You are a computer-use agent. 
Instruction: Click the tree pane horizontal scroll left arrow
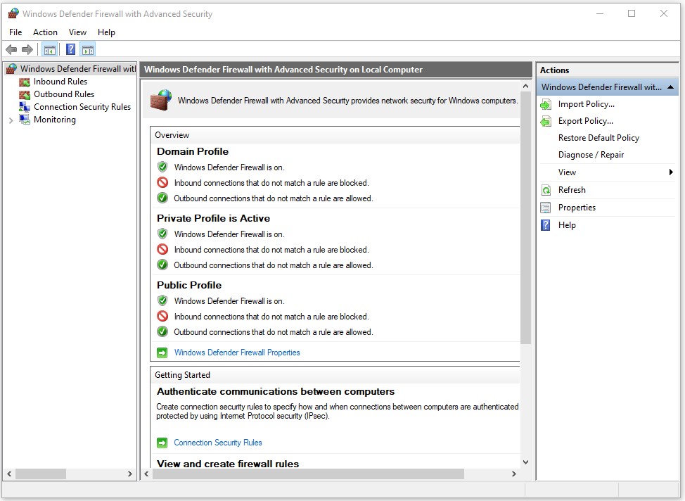point(9,474)
